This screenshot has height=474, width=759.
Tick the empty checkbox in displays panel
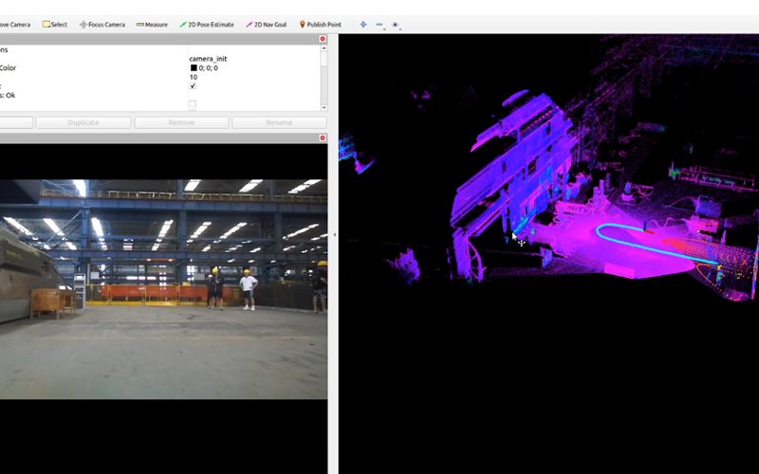[x=193, y=103]
